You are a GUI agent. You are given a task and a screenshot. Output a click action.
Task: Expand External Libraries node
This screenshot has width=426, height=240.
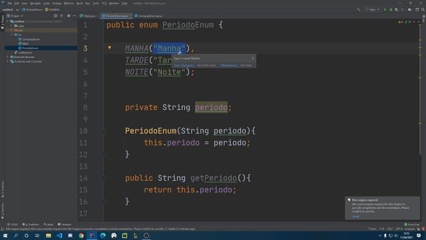coord(7,57)
